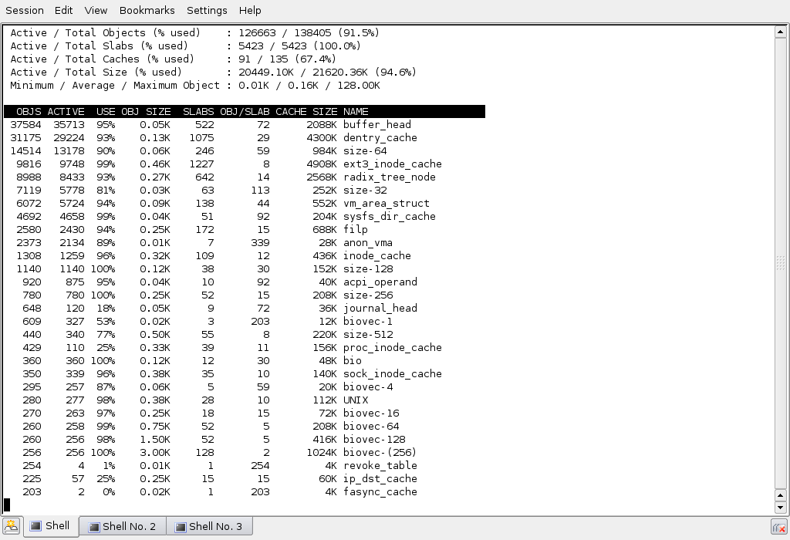Click the anon_vma entry

[x=368, y=242]
